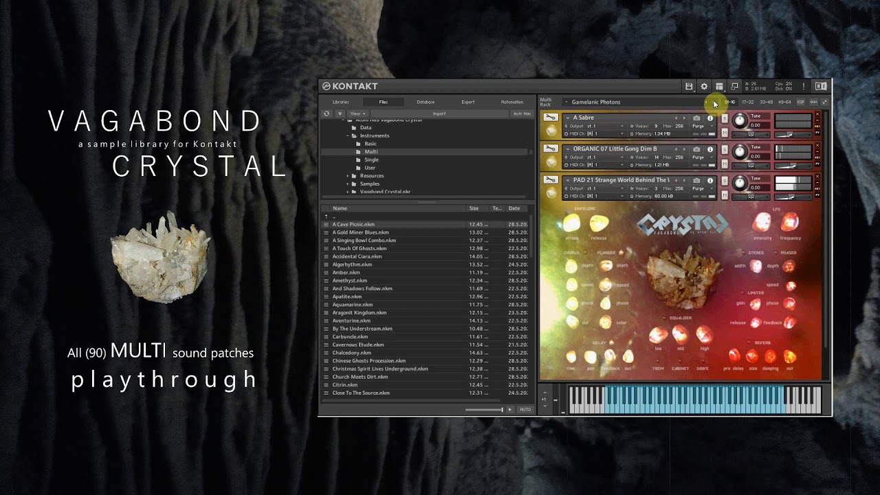
Task: Open the Kontakt save menu disk icon
Action: [689, 87]
